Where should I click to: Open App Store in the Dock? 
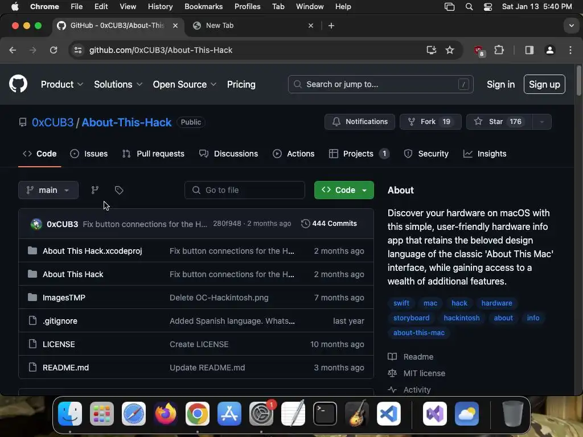point(229,414)
